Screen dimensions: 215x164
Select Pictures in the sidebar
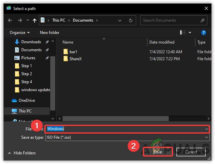tap(28, 58)
